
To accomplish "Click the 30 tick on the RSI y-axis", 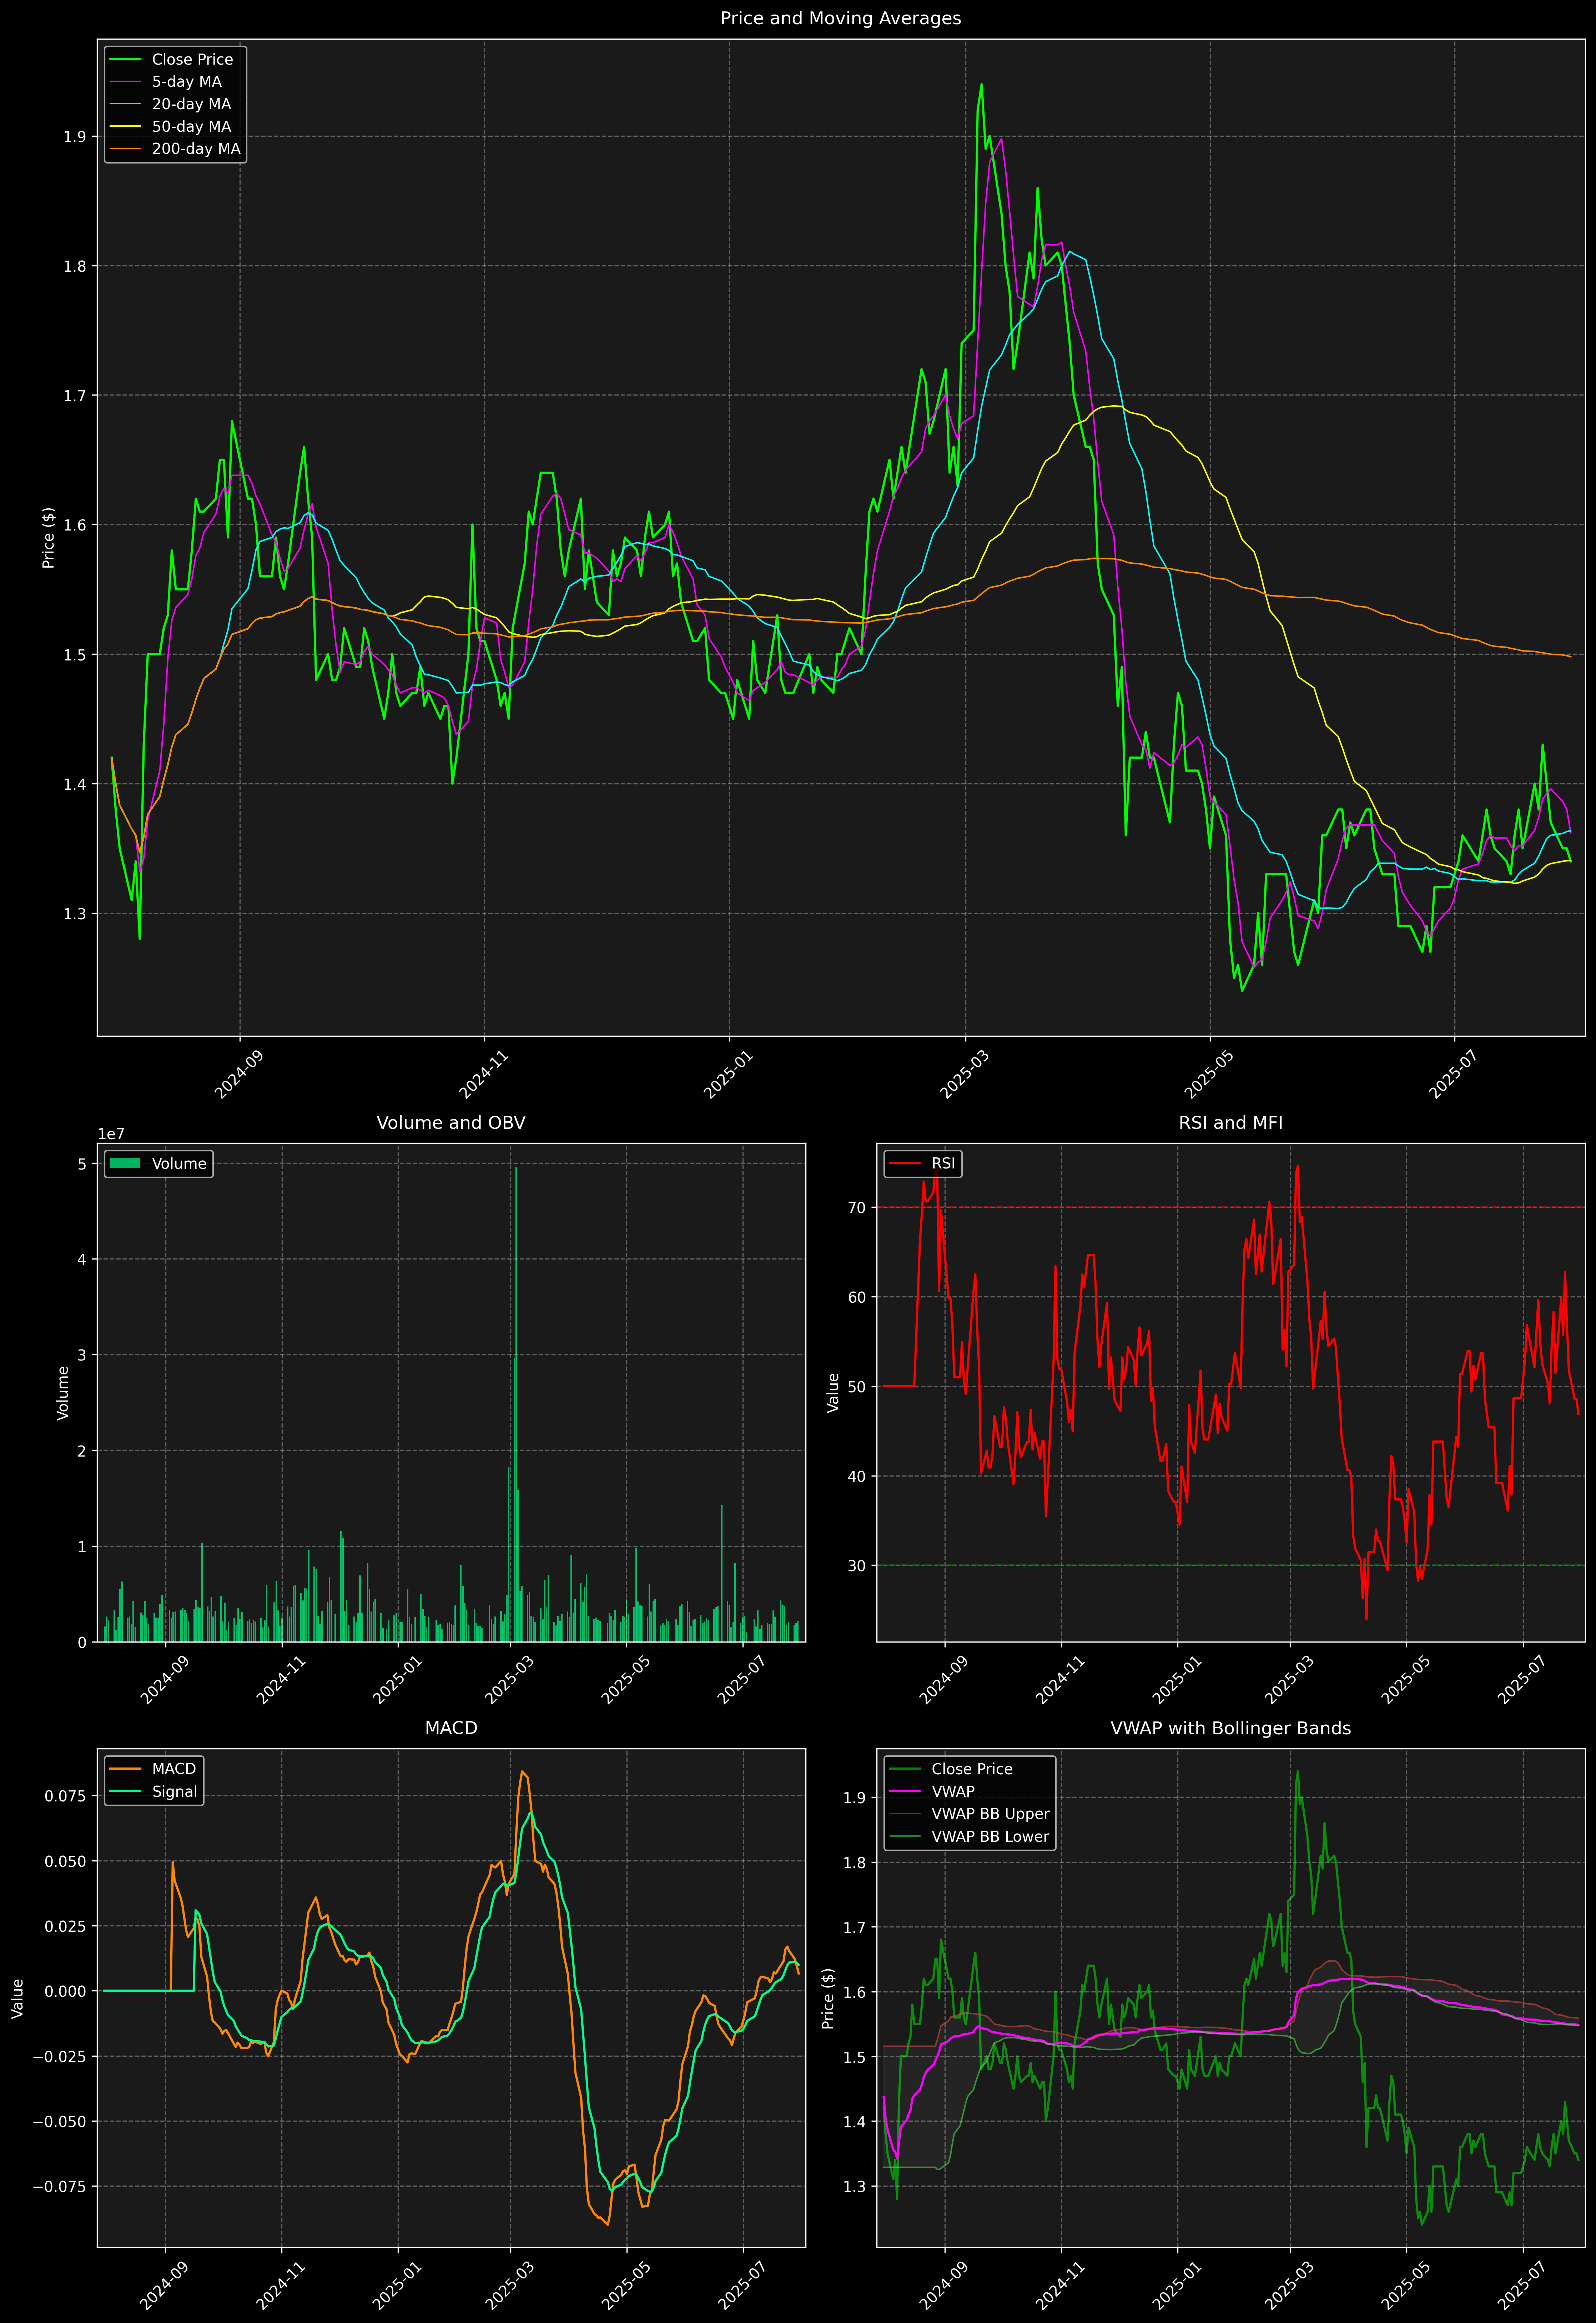I will [857, 1566].
